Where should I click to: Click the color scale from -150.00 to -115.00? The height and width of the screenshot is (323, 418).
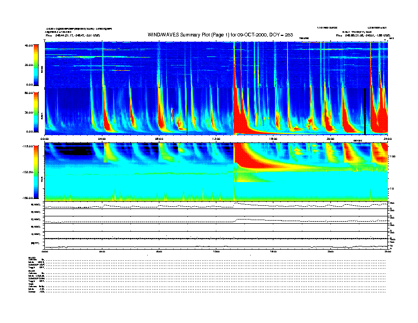pyautogui.click(x=36, y=172)
